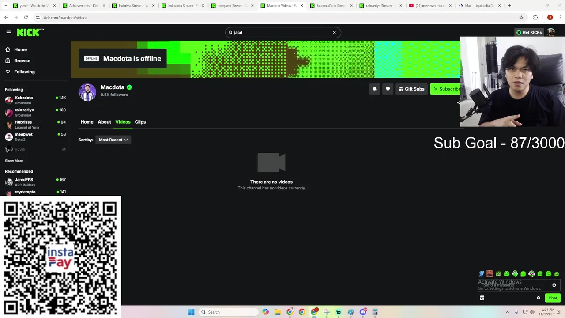Click the taskbar volume icon
This screenshot has height=318, width=565.
point(532,312)
